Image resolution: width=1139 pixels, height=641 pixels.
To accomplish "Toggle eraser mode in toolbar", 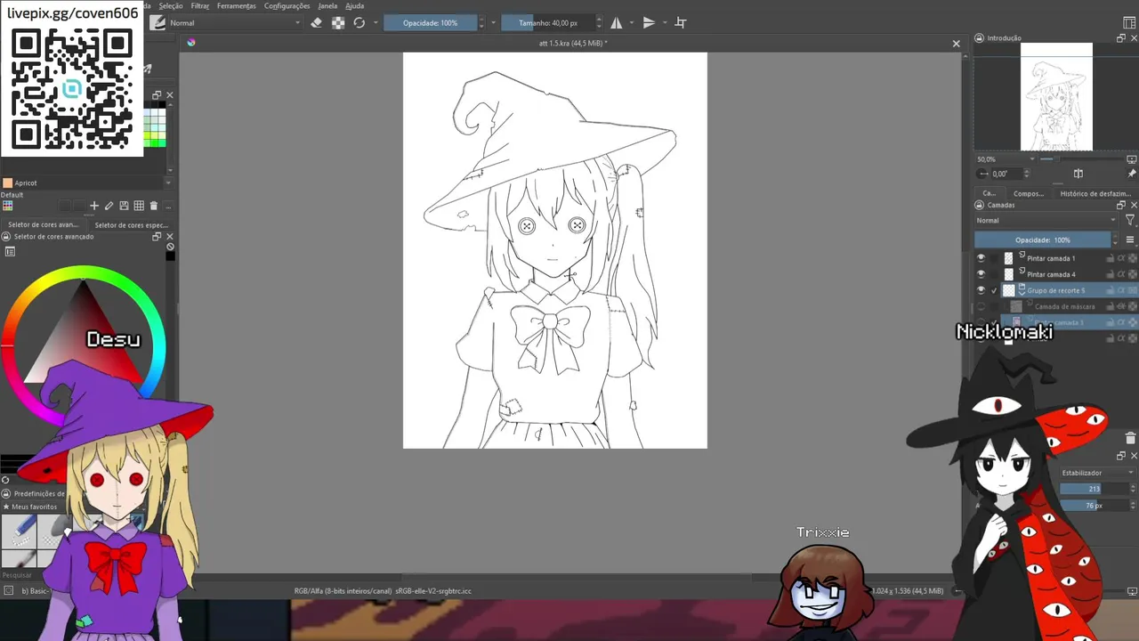I will pyautogui.click(x=316, y=23).
